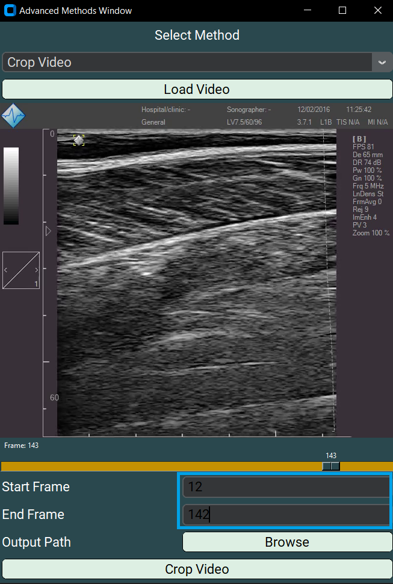393x584 pixels.
Task: Maximize the Advanced Methods Window
Action: pyautogui.click(x=342, y=11)
